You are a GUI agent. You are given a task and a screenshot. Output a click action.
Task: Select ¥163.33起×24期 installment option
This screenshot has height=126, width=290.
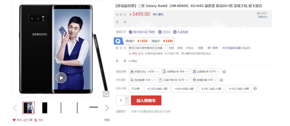(x=239, y=89)
